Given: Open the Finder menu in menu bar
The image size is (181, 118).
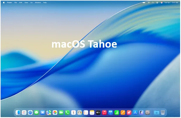Looking at the screenshot, I should 9,2.
